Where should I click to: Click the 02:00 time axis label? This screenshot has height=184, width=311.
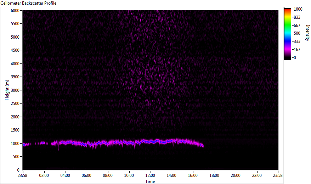tap(44, 175)
